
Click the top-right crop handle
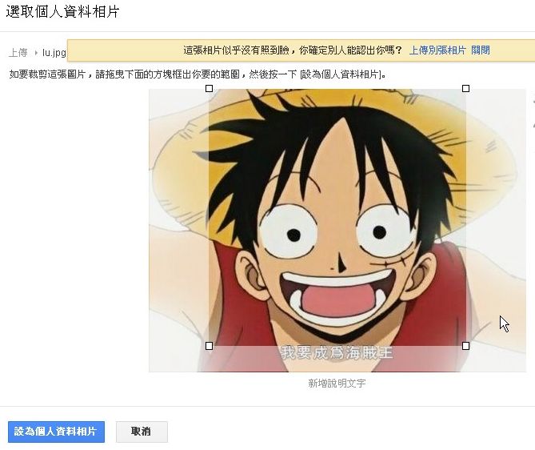pyautogui.click(x=465, y=89)
